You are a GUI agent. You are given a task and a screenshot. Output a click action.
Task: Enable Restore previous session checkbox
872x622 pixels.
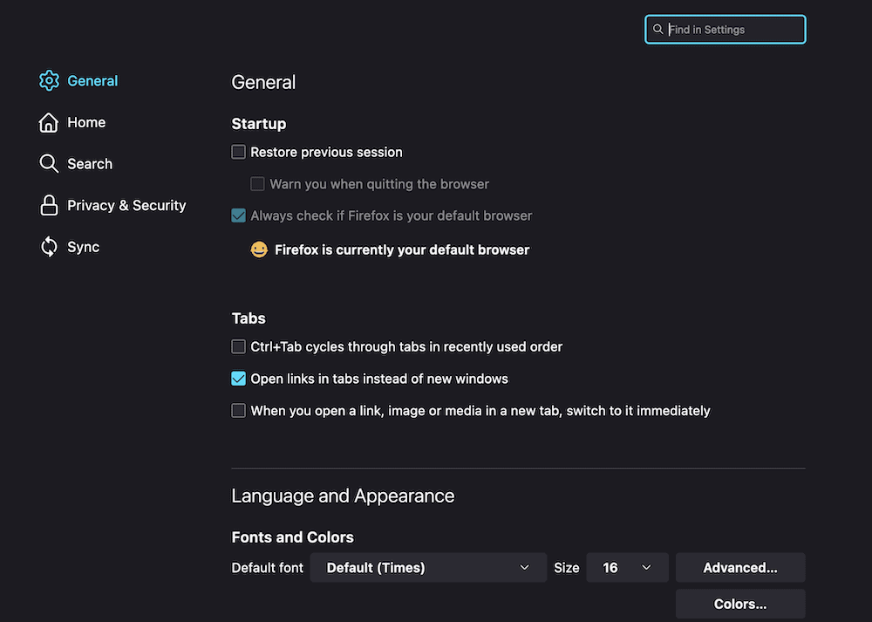(238, 152)
